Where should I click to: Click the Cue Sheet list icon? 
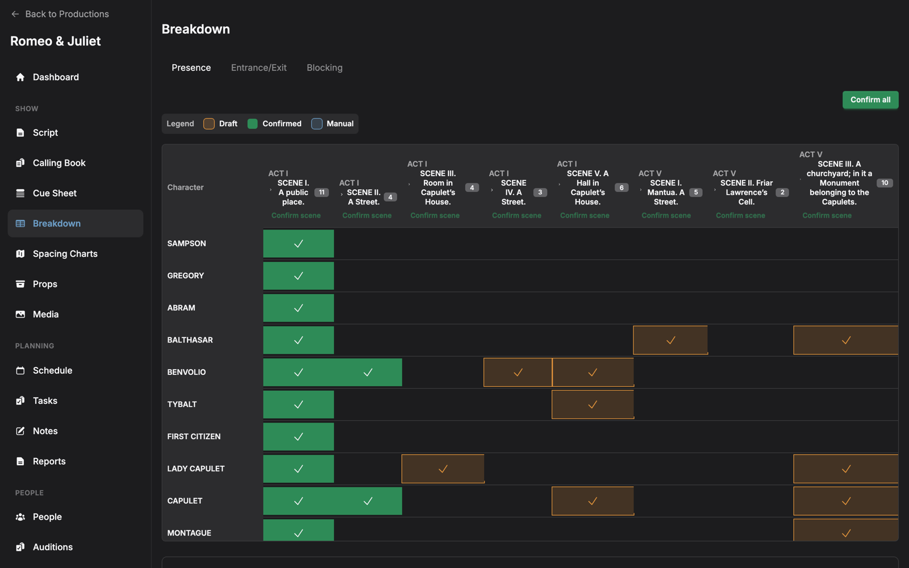click(20, 193)
